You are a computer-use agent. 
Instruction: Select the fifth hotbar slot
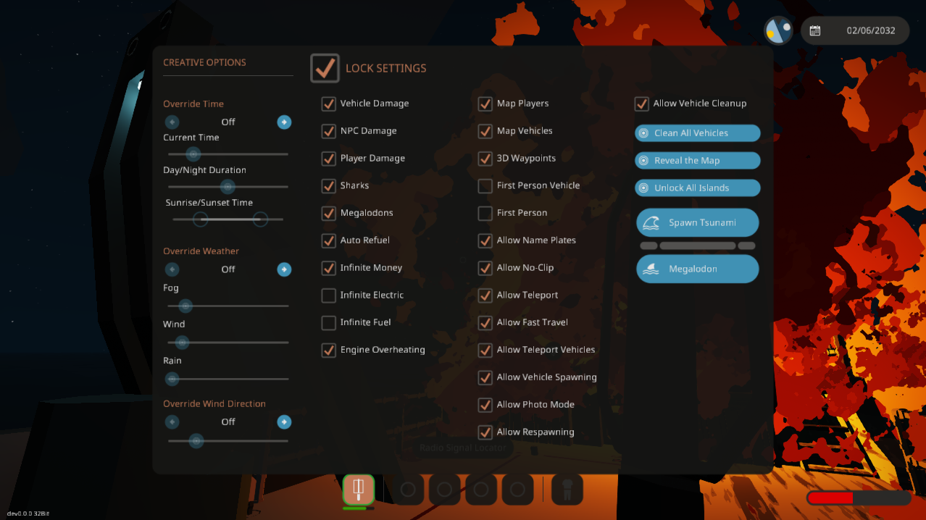[517, 490]
